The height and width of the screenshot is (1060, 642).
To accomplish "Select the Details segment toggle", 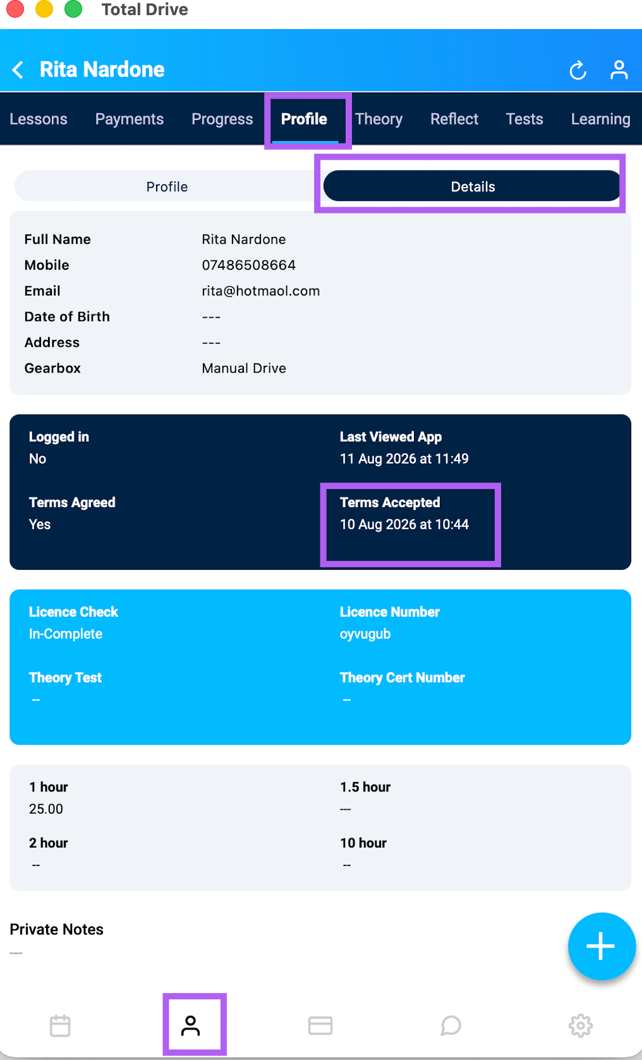I will point(473,186).
